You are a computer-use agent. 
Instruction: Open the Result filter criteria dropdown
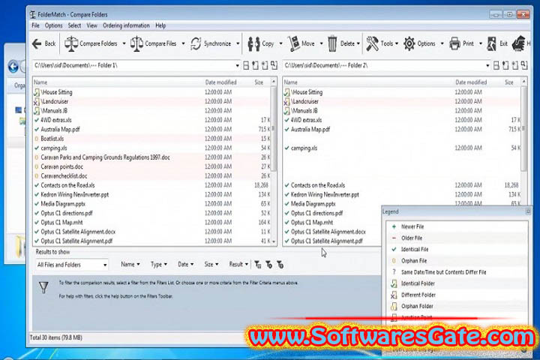click(x=238, y=264)
